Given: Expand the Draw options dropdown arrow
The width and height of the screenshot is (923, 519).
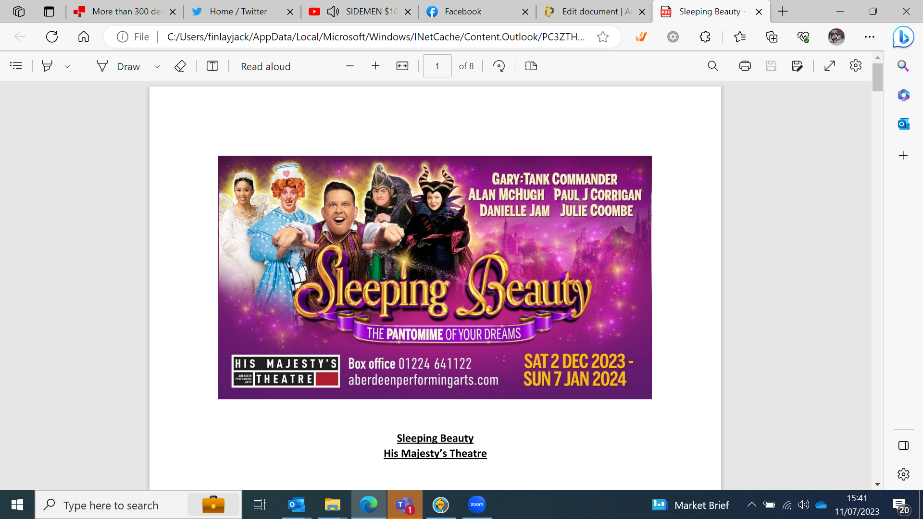Looking at the screenshot, I should click(x=157, y=67).
